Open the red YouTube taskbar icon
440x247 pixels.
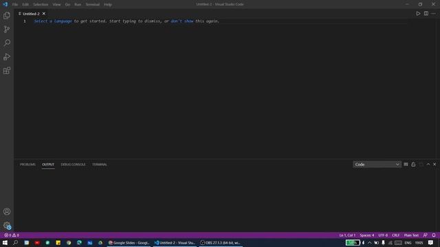[x=37, y=243]
